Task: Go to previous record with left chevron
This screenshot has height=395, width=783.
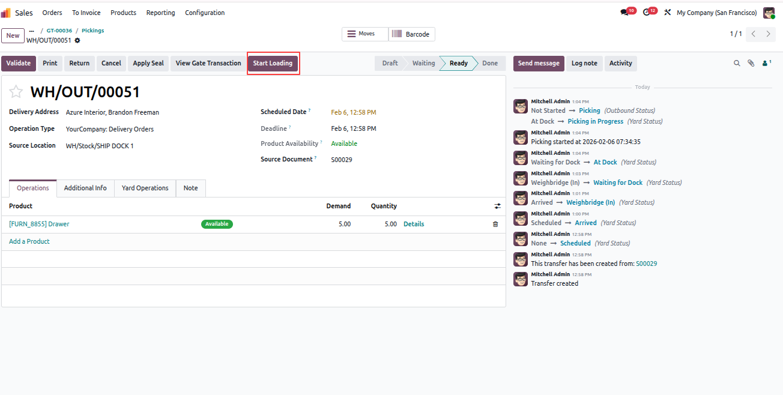Action: point(754,34)
